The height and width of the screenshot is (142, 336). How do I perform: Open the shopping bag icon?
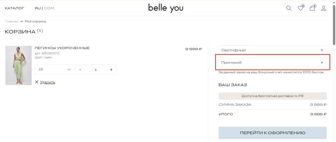tap(312, 8)
